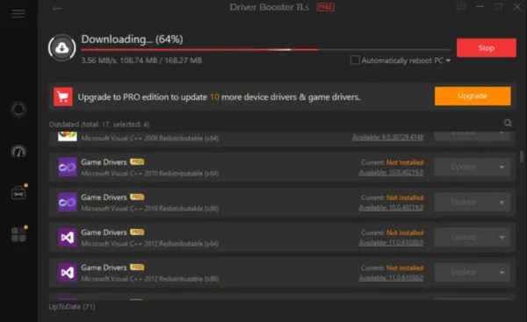The height and width of the screenshot is (322, 527).
Task: Update the Visual C++ 2010 x86 game driver
Action: [x=464, y=202]
